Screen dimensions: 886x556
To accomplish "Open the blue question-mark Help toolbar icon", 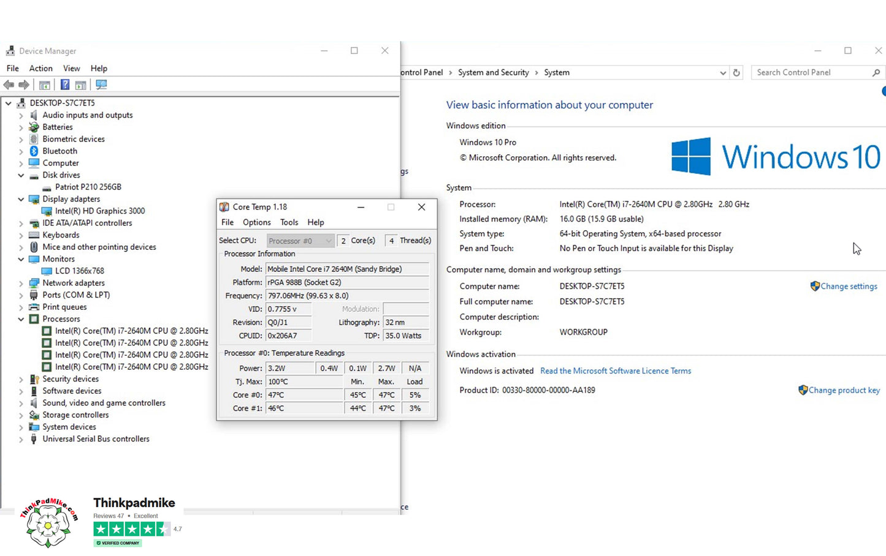I will click(64, 85).
